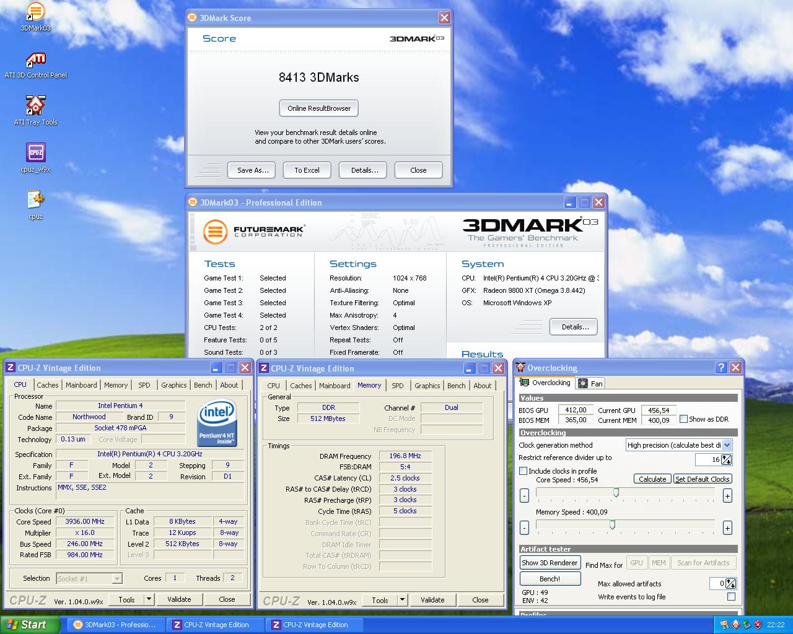Start the Bench! button

coord(550,579)
